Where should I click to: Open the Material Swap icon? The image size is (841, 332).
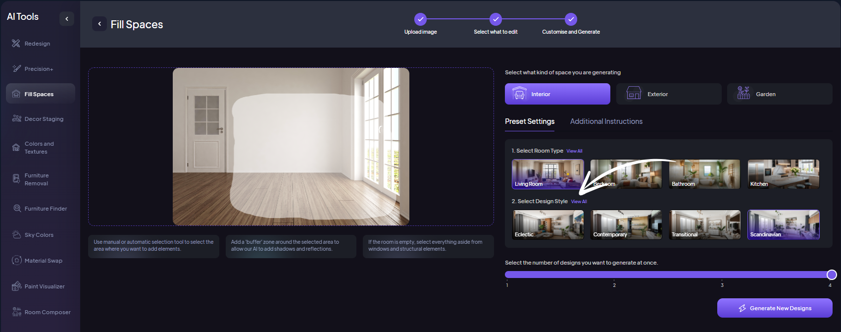point(17,261)
